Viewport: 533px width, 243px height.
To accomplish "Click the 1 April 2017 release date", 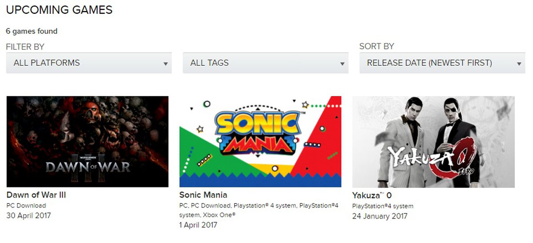I will point(198,225).
